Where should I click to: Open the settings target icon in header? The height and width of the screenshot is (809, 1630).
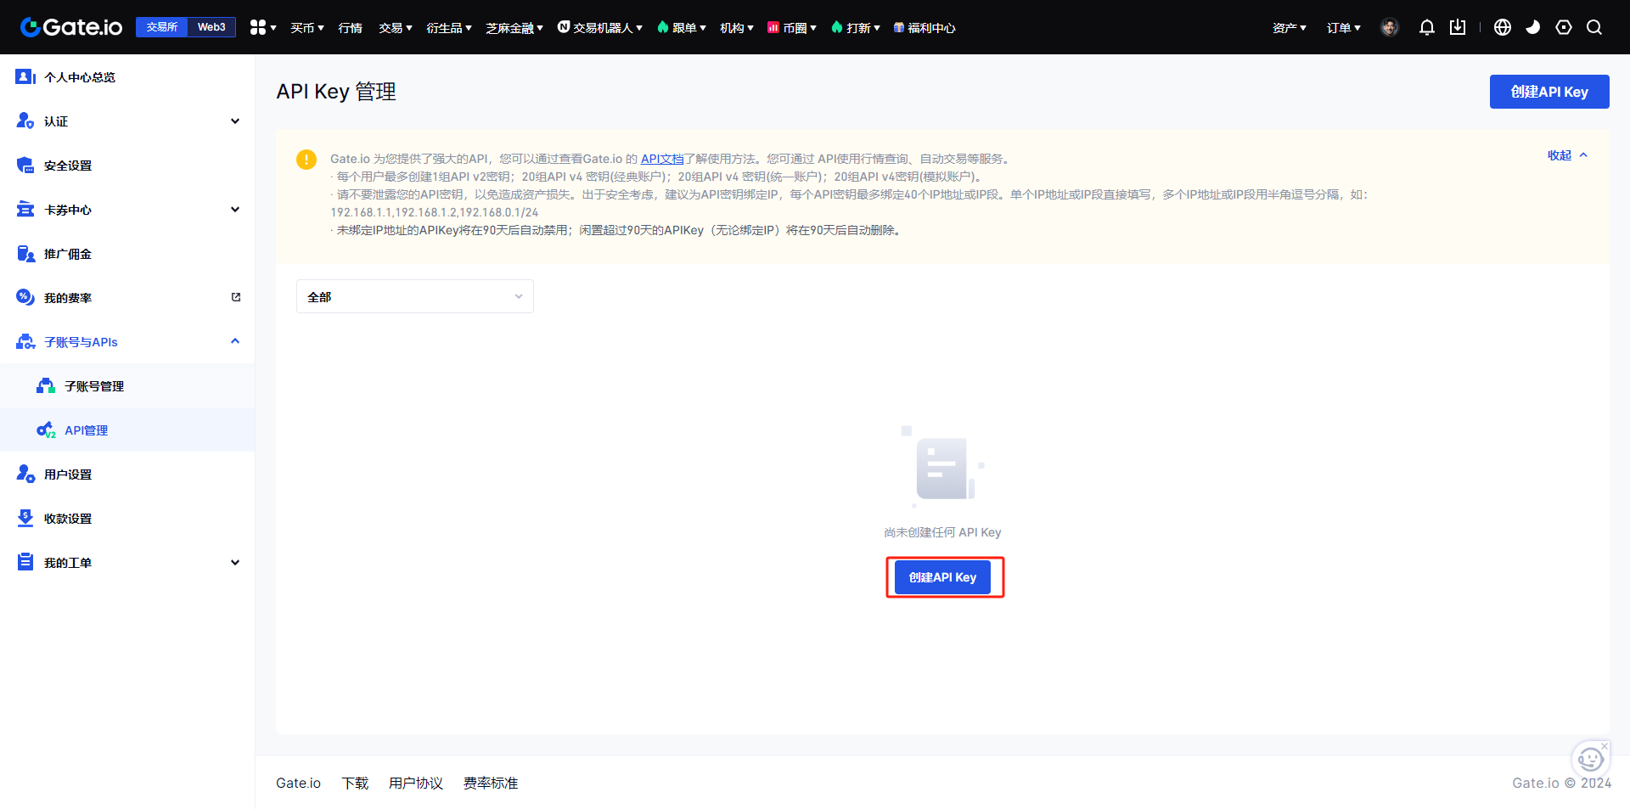tap(1564, 27)
